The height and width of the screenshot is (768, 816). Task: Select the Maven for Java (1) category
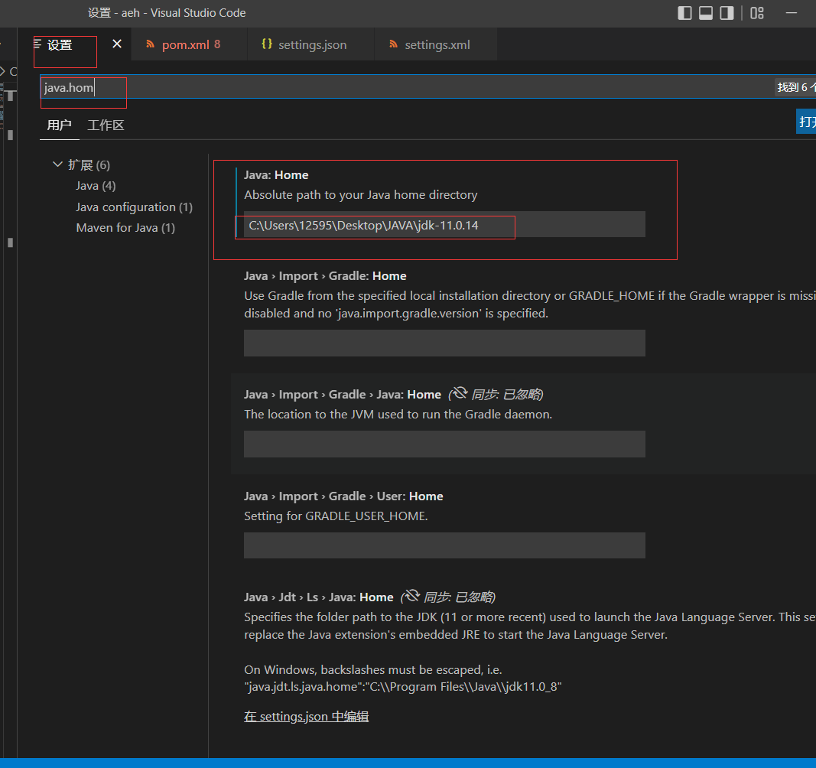[x=125, y=228]
